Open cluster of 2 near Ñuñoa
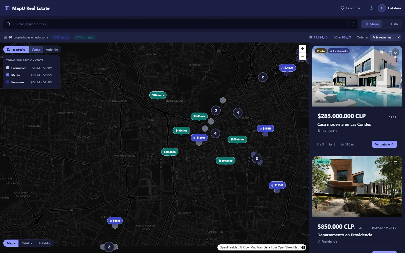Viewport: 405px width, 253px height. (x=257, y=158)
